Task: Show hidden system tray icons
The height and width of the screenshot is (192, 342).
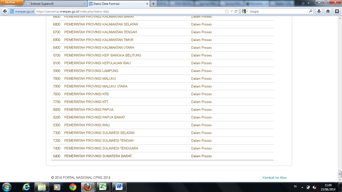Action: (302, 187)
